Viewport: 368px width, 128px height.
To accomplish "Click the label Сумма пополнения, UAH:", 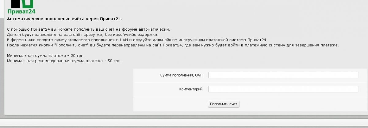I will tap(182, 75).
